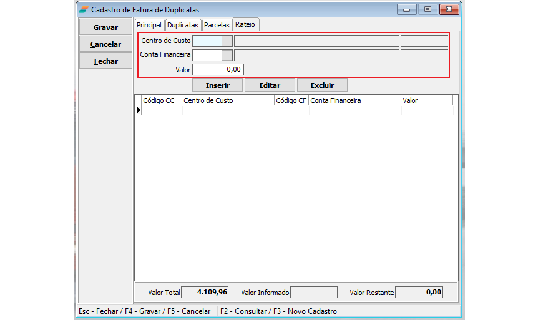Focus the Valor input field
Screen dimensions: 538x320
[x=218, y=69]
